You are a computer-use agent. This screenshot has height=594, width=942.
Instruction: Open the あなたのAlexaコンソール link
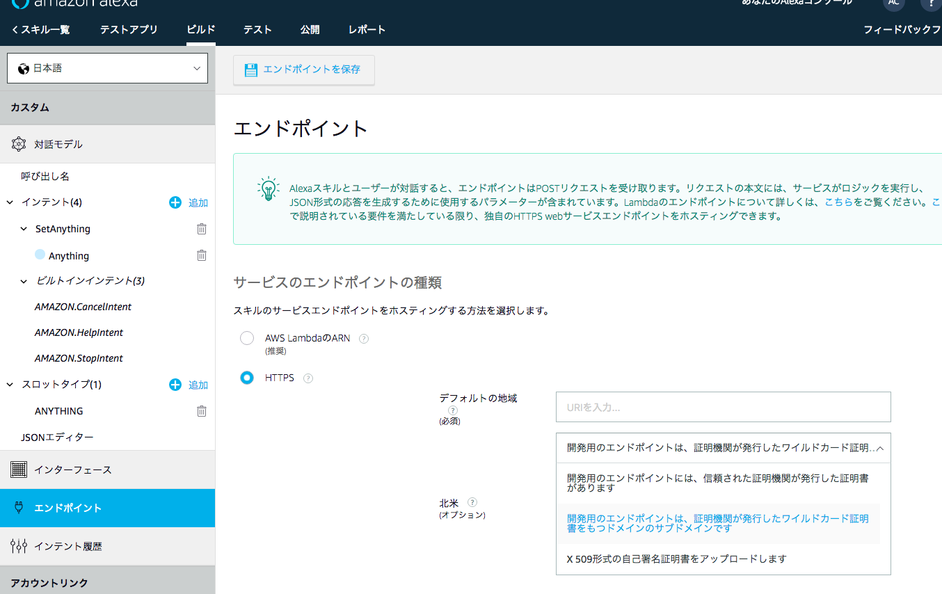pyautogui.click(x=797, y=3)
